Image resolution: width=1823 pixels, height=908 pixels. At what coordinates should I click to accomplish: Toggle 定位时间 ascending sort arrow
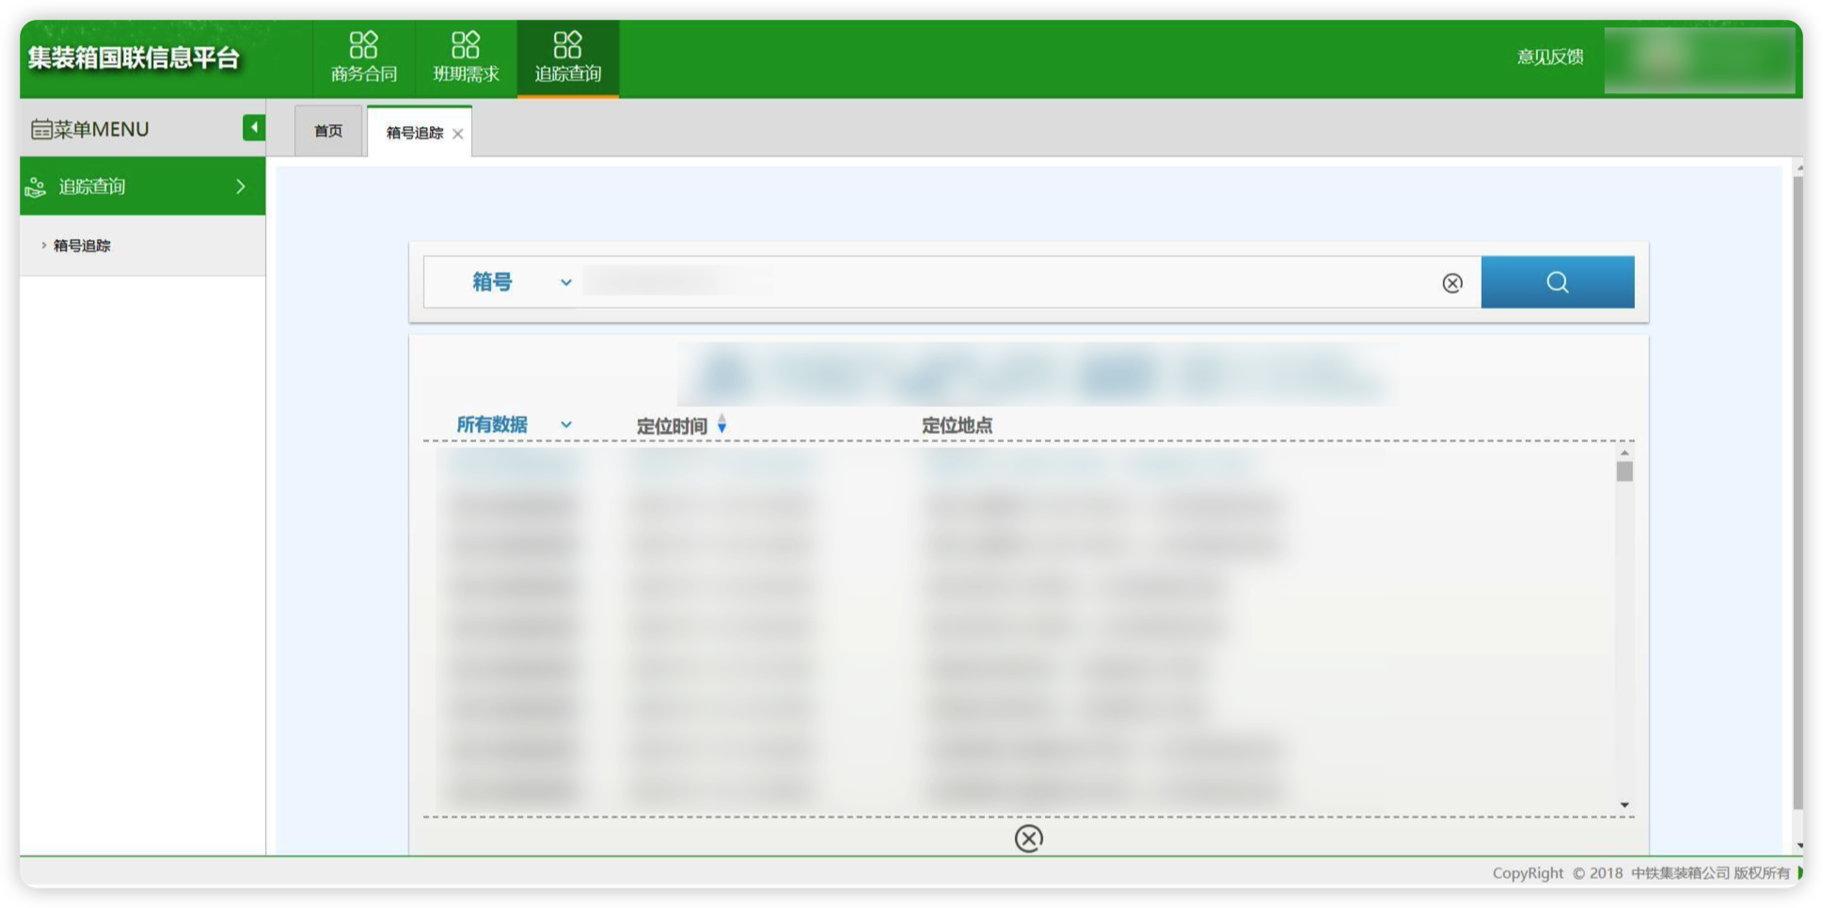click(x=721, y=419)
